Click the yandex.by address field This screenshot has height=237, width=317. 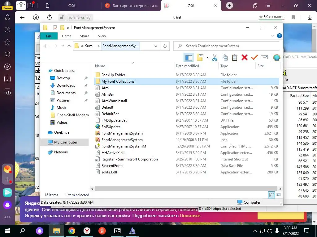tap(80, 18)
